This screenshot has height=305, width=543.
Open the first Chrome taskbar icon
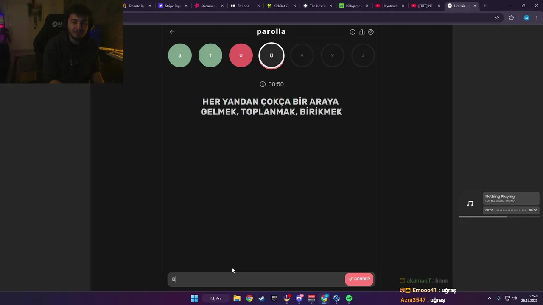pyautogui.click(x=249, y=298)
